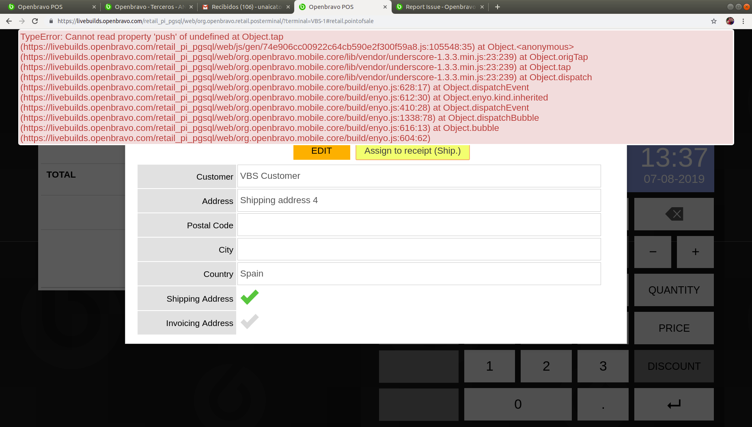Open the Chrome profile avatar
The image size is (752, 427).
click(730, 21)
